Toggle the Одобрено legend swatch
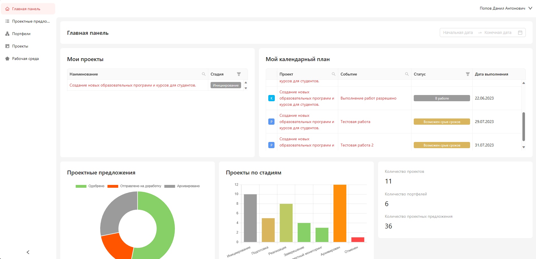The width and height of the screenshot is (536, 259). pos(81,186)
